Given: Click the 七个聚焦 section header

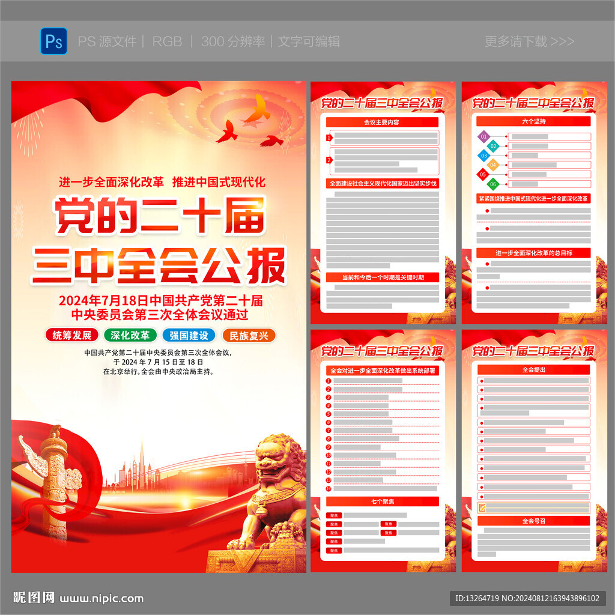Looking at the screenshot, I should pyautogui.click(x=383, y=501).
